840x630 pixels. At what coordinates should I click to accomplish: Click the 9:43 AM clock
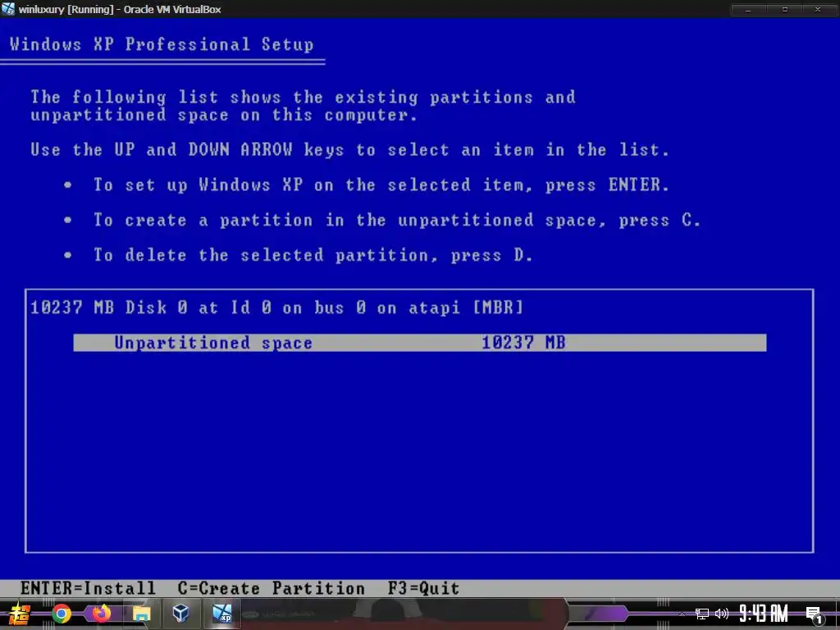tap(764, 614)
